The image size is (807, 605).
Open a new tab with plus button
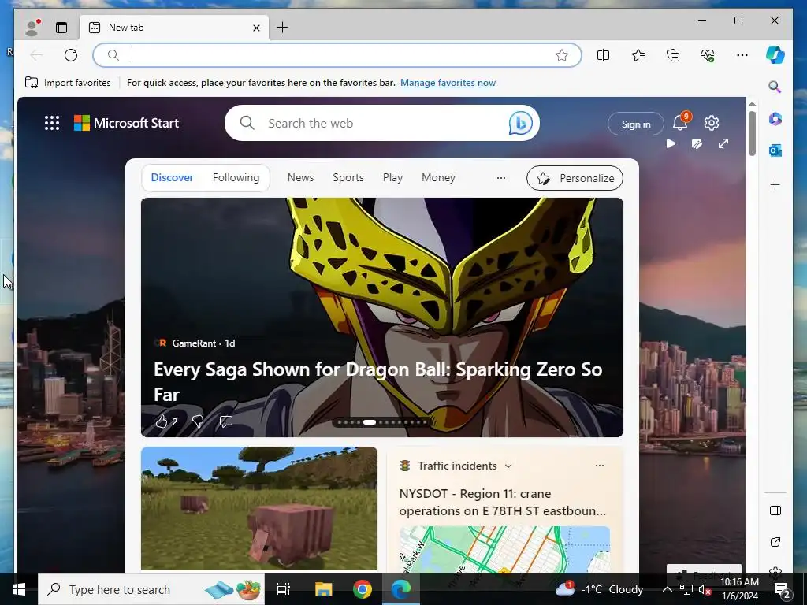point(283,28)
